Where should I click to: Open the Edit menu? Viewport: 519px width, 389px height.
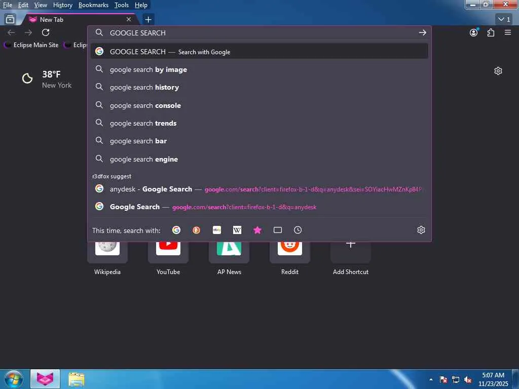click(23, 5)
